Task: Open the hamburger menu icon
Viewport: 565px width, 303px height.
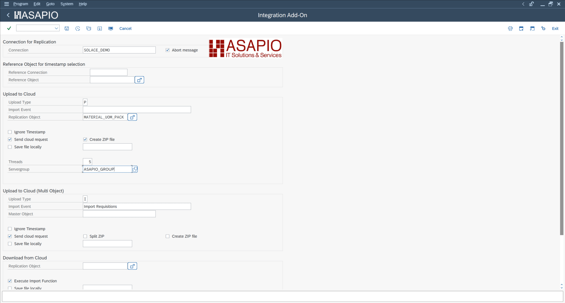Action: coord(6,4)
